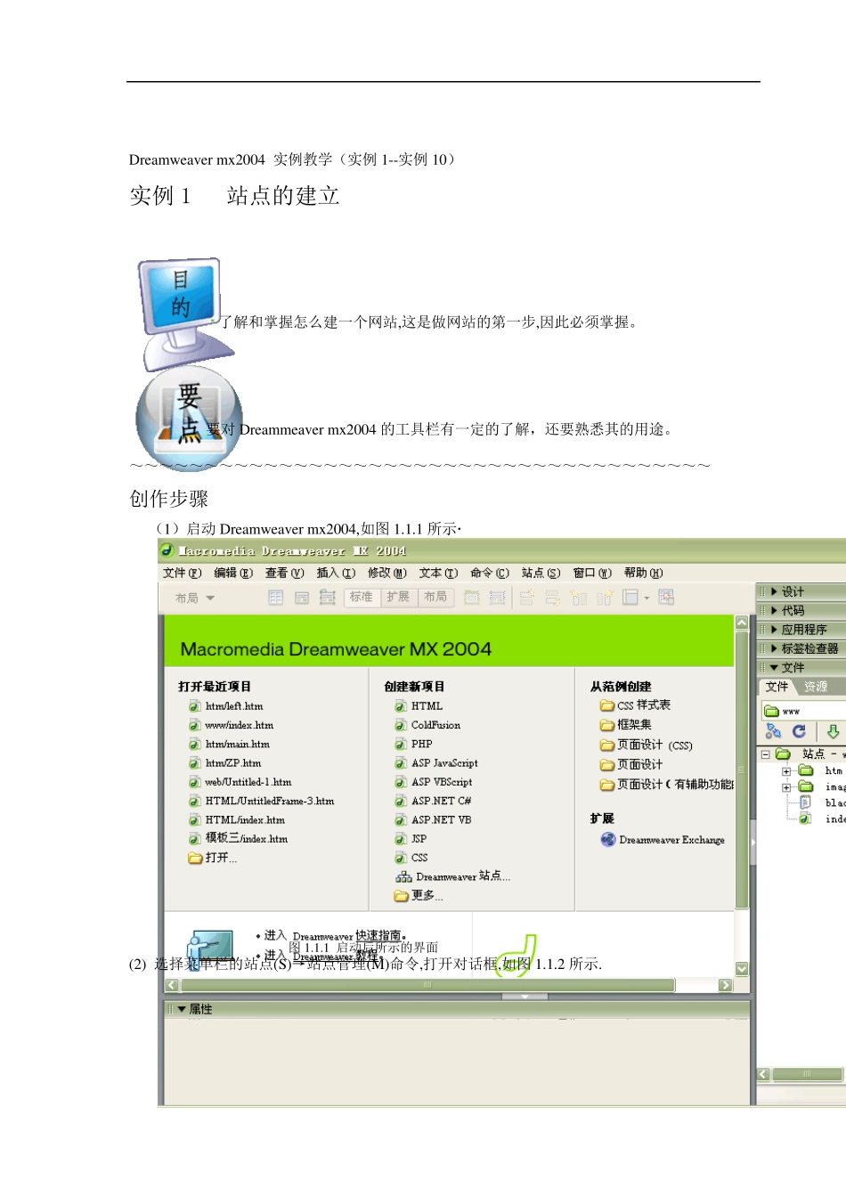Select the Layout Table icon
The width and height of the screenshot is (846, 1197).
tap(472, 598)
